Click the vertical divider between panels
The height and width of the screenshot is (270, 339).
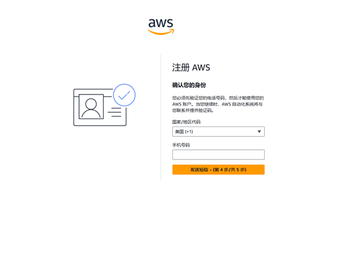[161, 117]
